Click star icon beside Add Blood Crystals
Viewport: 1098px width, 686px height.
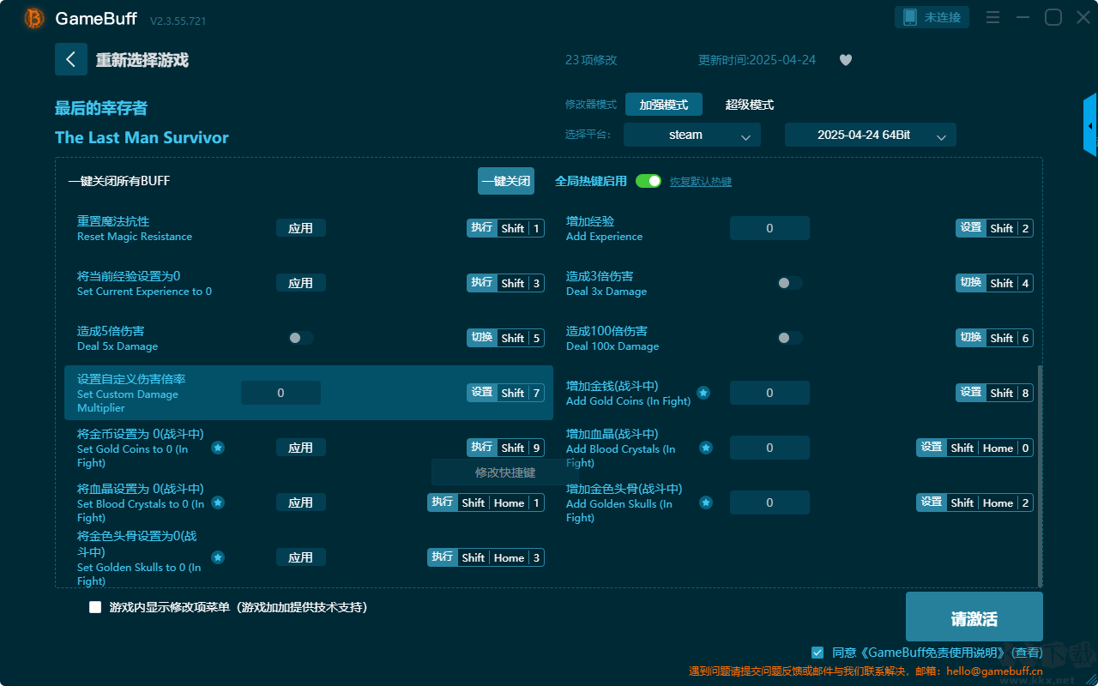point(706,448)
